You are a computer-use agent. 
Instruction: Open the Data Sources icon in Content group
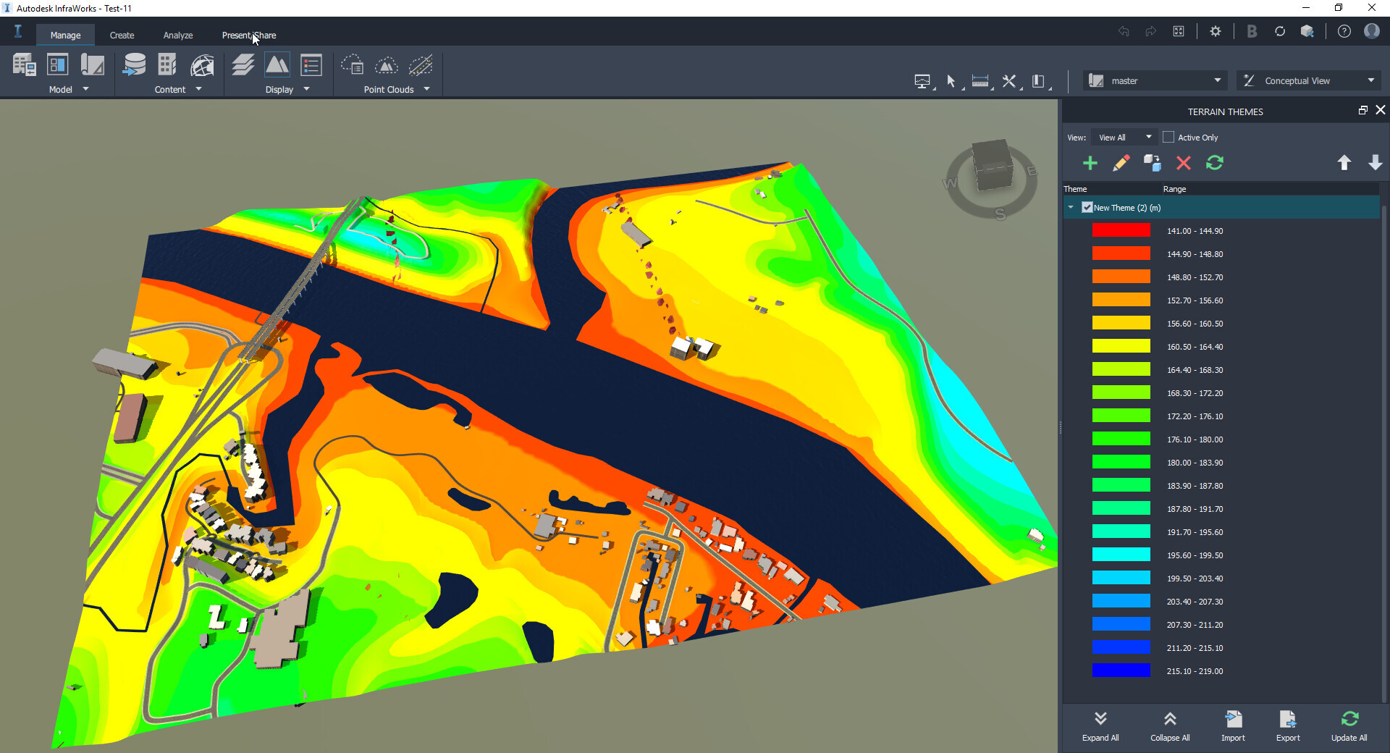tap(134, 64)
